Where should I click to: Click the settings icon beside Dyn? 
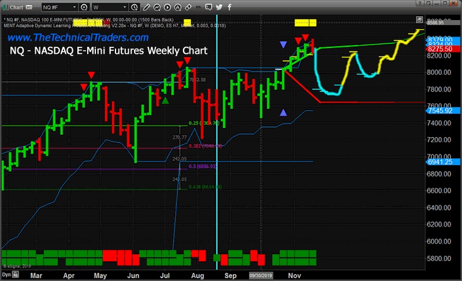16,275
